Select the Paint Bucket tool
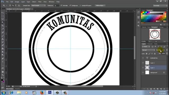This screenshot has height=95, width=169. pos(3,49)
